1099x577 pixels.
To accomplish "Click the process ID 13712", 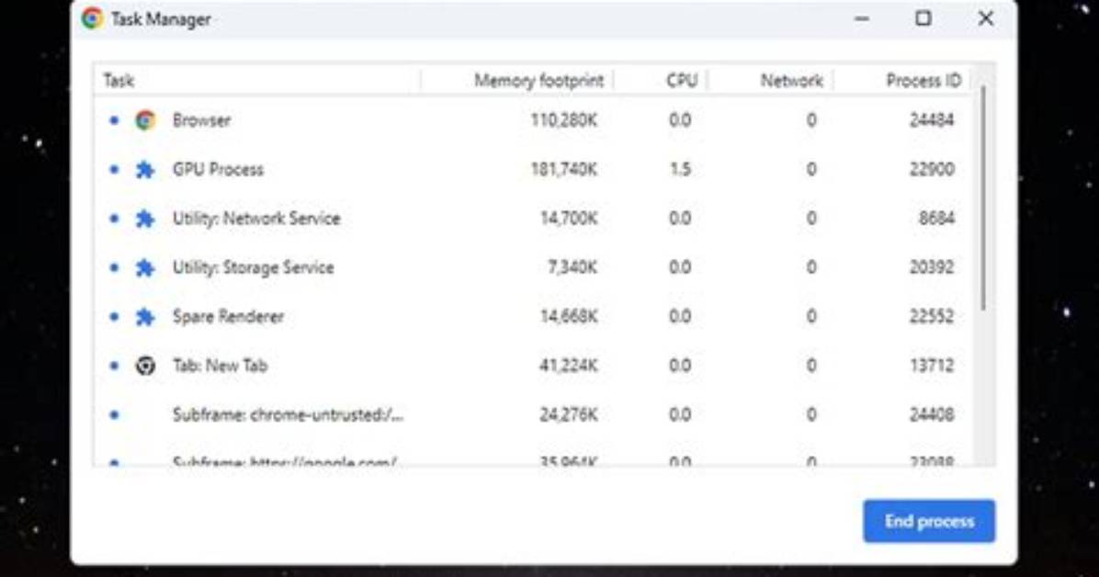I will [932, 366].
